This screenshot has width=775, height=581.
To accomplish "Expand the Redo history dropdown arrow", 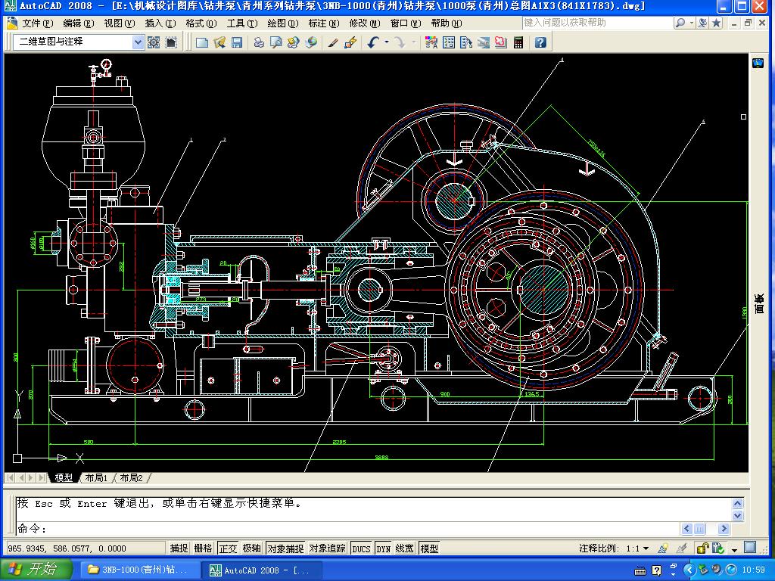I will tap(413, 42).
